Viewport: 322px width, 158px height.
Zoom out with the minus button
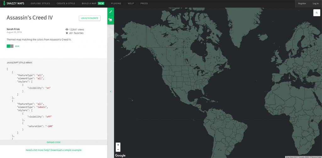(x=118, y=150)
